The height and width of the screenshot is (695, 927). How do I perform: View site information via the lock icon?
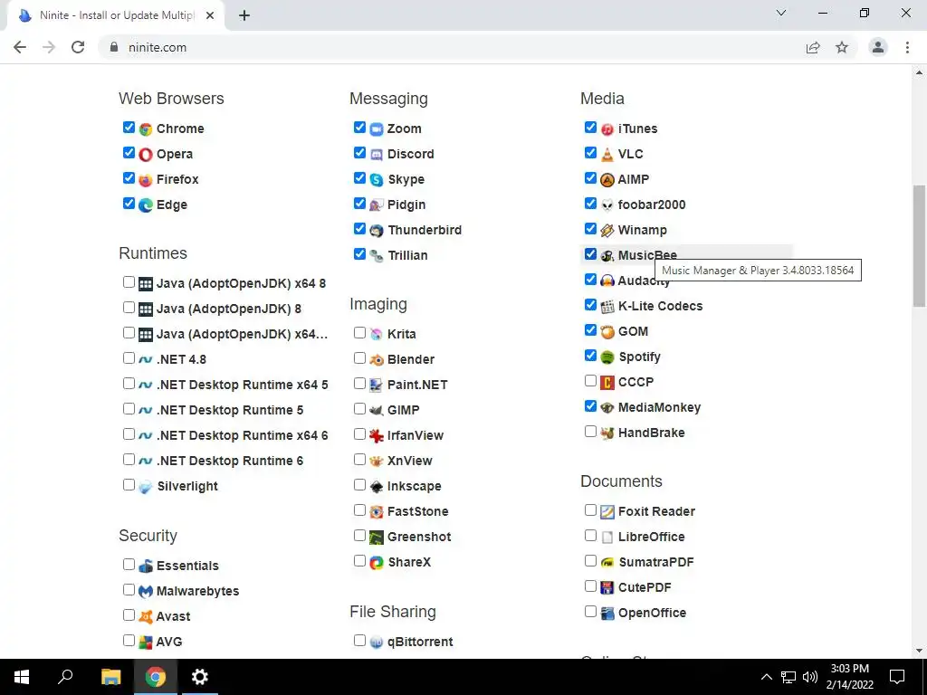[114, 47]
